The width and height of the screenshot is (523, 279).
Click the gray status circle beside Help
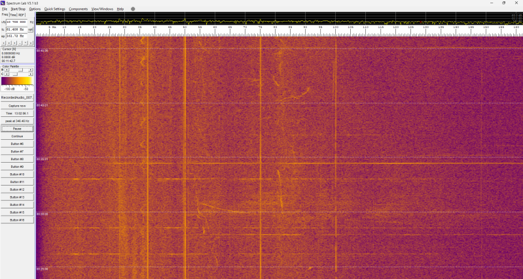point(133,9)
